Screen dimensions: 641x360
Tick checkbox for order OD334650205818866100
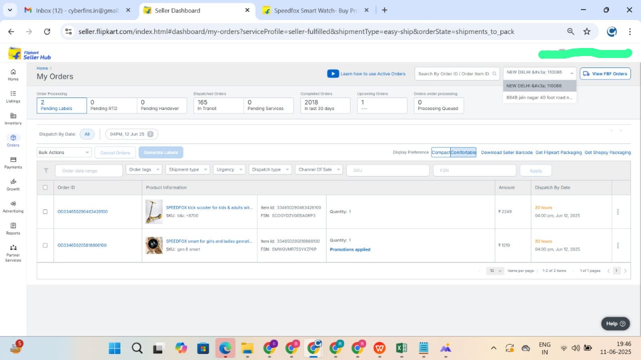point(45,245)
